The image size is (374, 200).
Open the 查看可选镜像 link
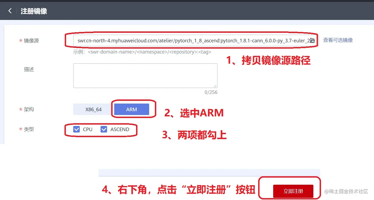[x=338, y=40]
